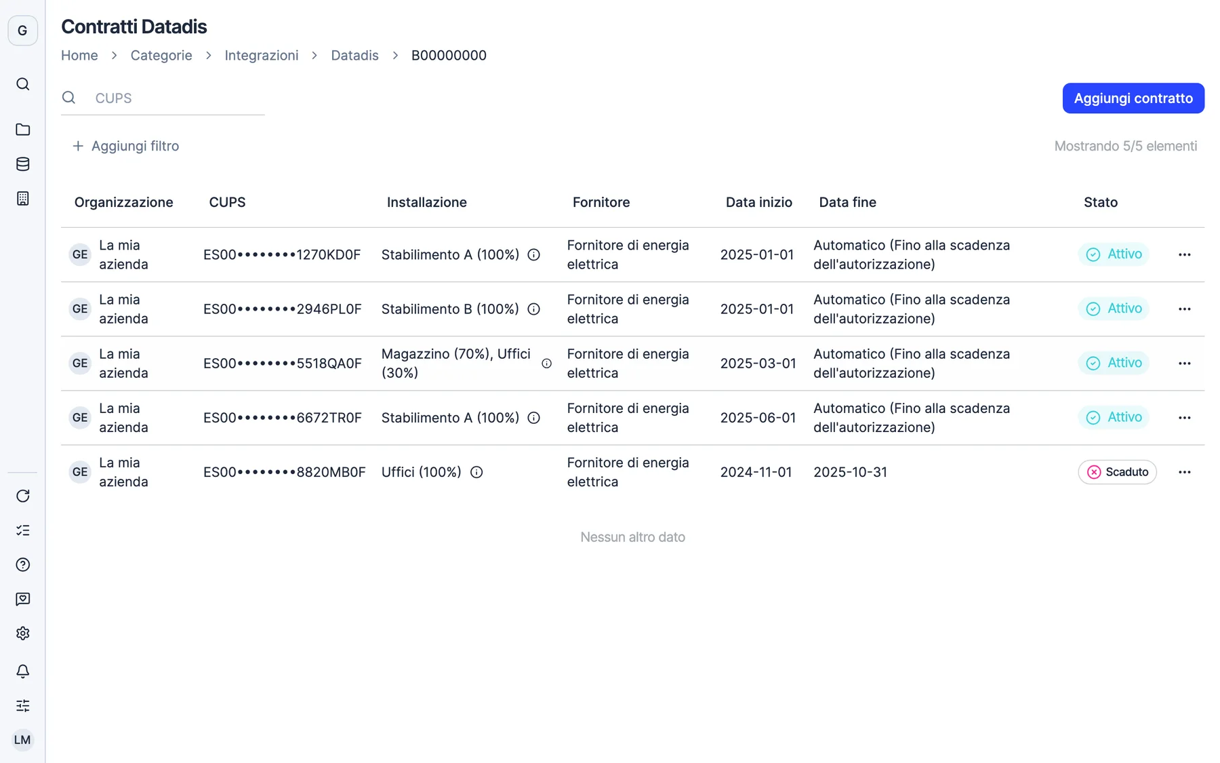This screenshot has width=1220, height=763.
Task: Click the Scaduto status badge
Action: point(1117,472)
